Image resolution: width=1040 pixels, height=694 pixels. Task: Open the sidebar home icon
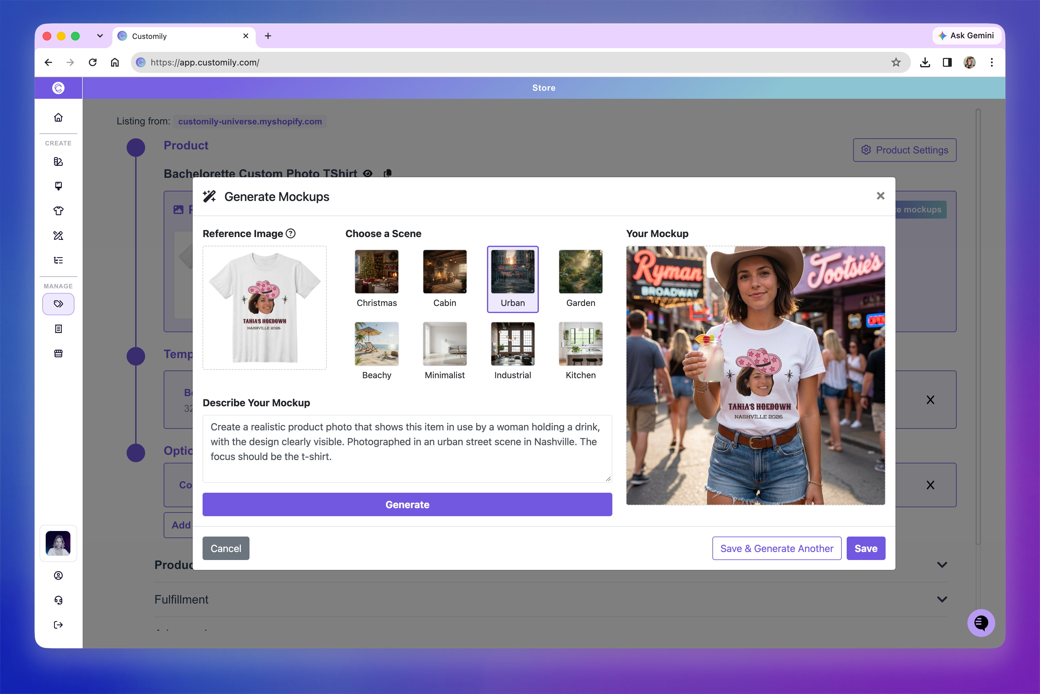(58, 117)
